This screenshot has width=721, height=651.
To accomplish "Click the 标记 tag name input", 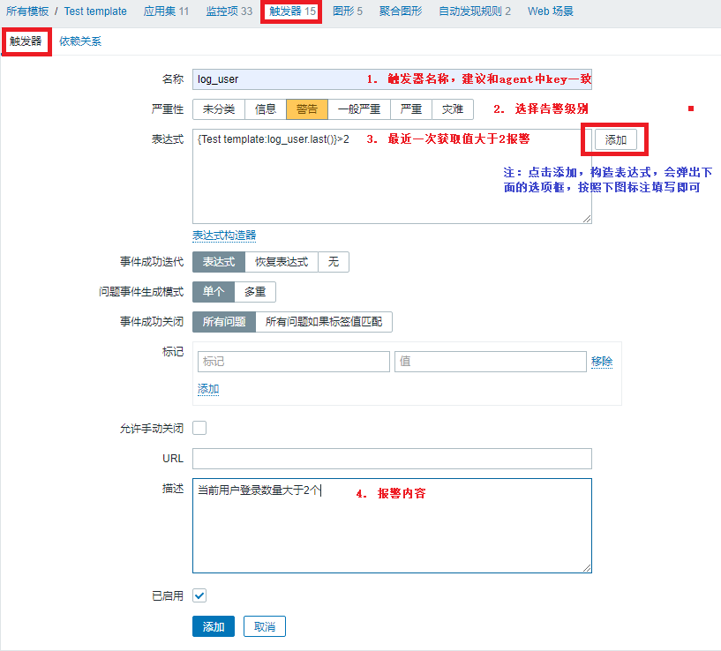I will [293, 362].
